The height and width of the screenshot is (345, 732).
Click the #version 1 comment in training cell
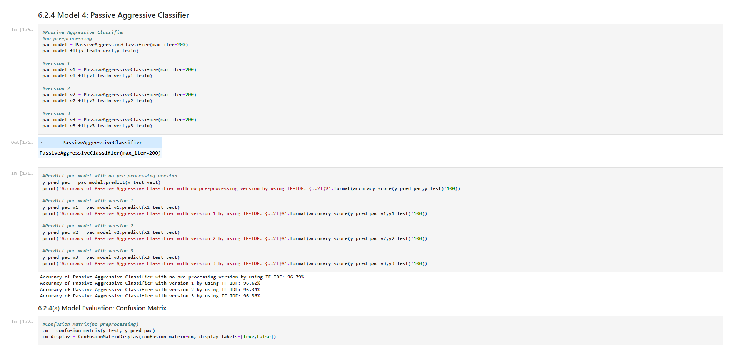pyautogui.click(x=56, y=63)
